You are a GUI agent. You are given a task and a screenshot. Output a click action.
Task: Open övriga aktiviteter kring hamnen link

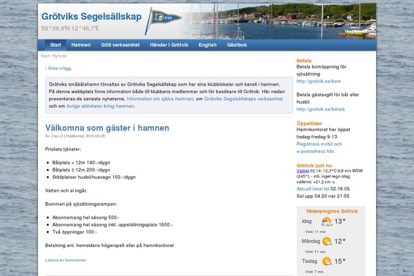(100, 106)
